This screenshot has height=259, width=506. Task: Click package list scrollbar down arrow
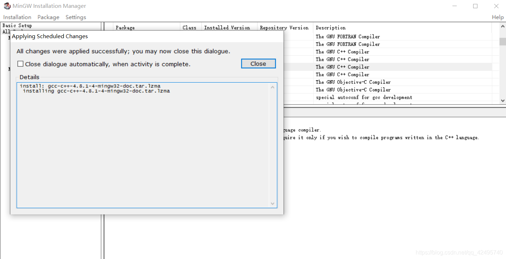click(503, 101)
